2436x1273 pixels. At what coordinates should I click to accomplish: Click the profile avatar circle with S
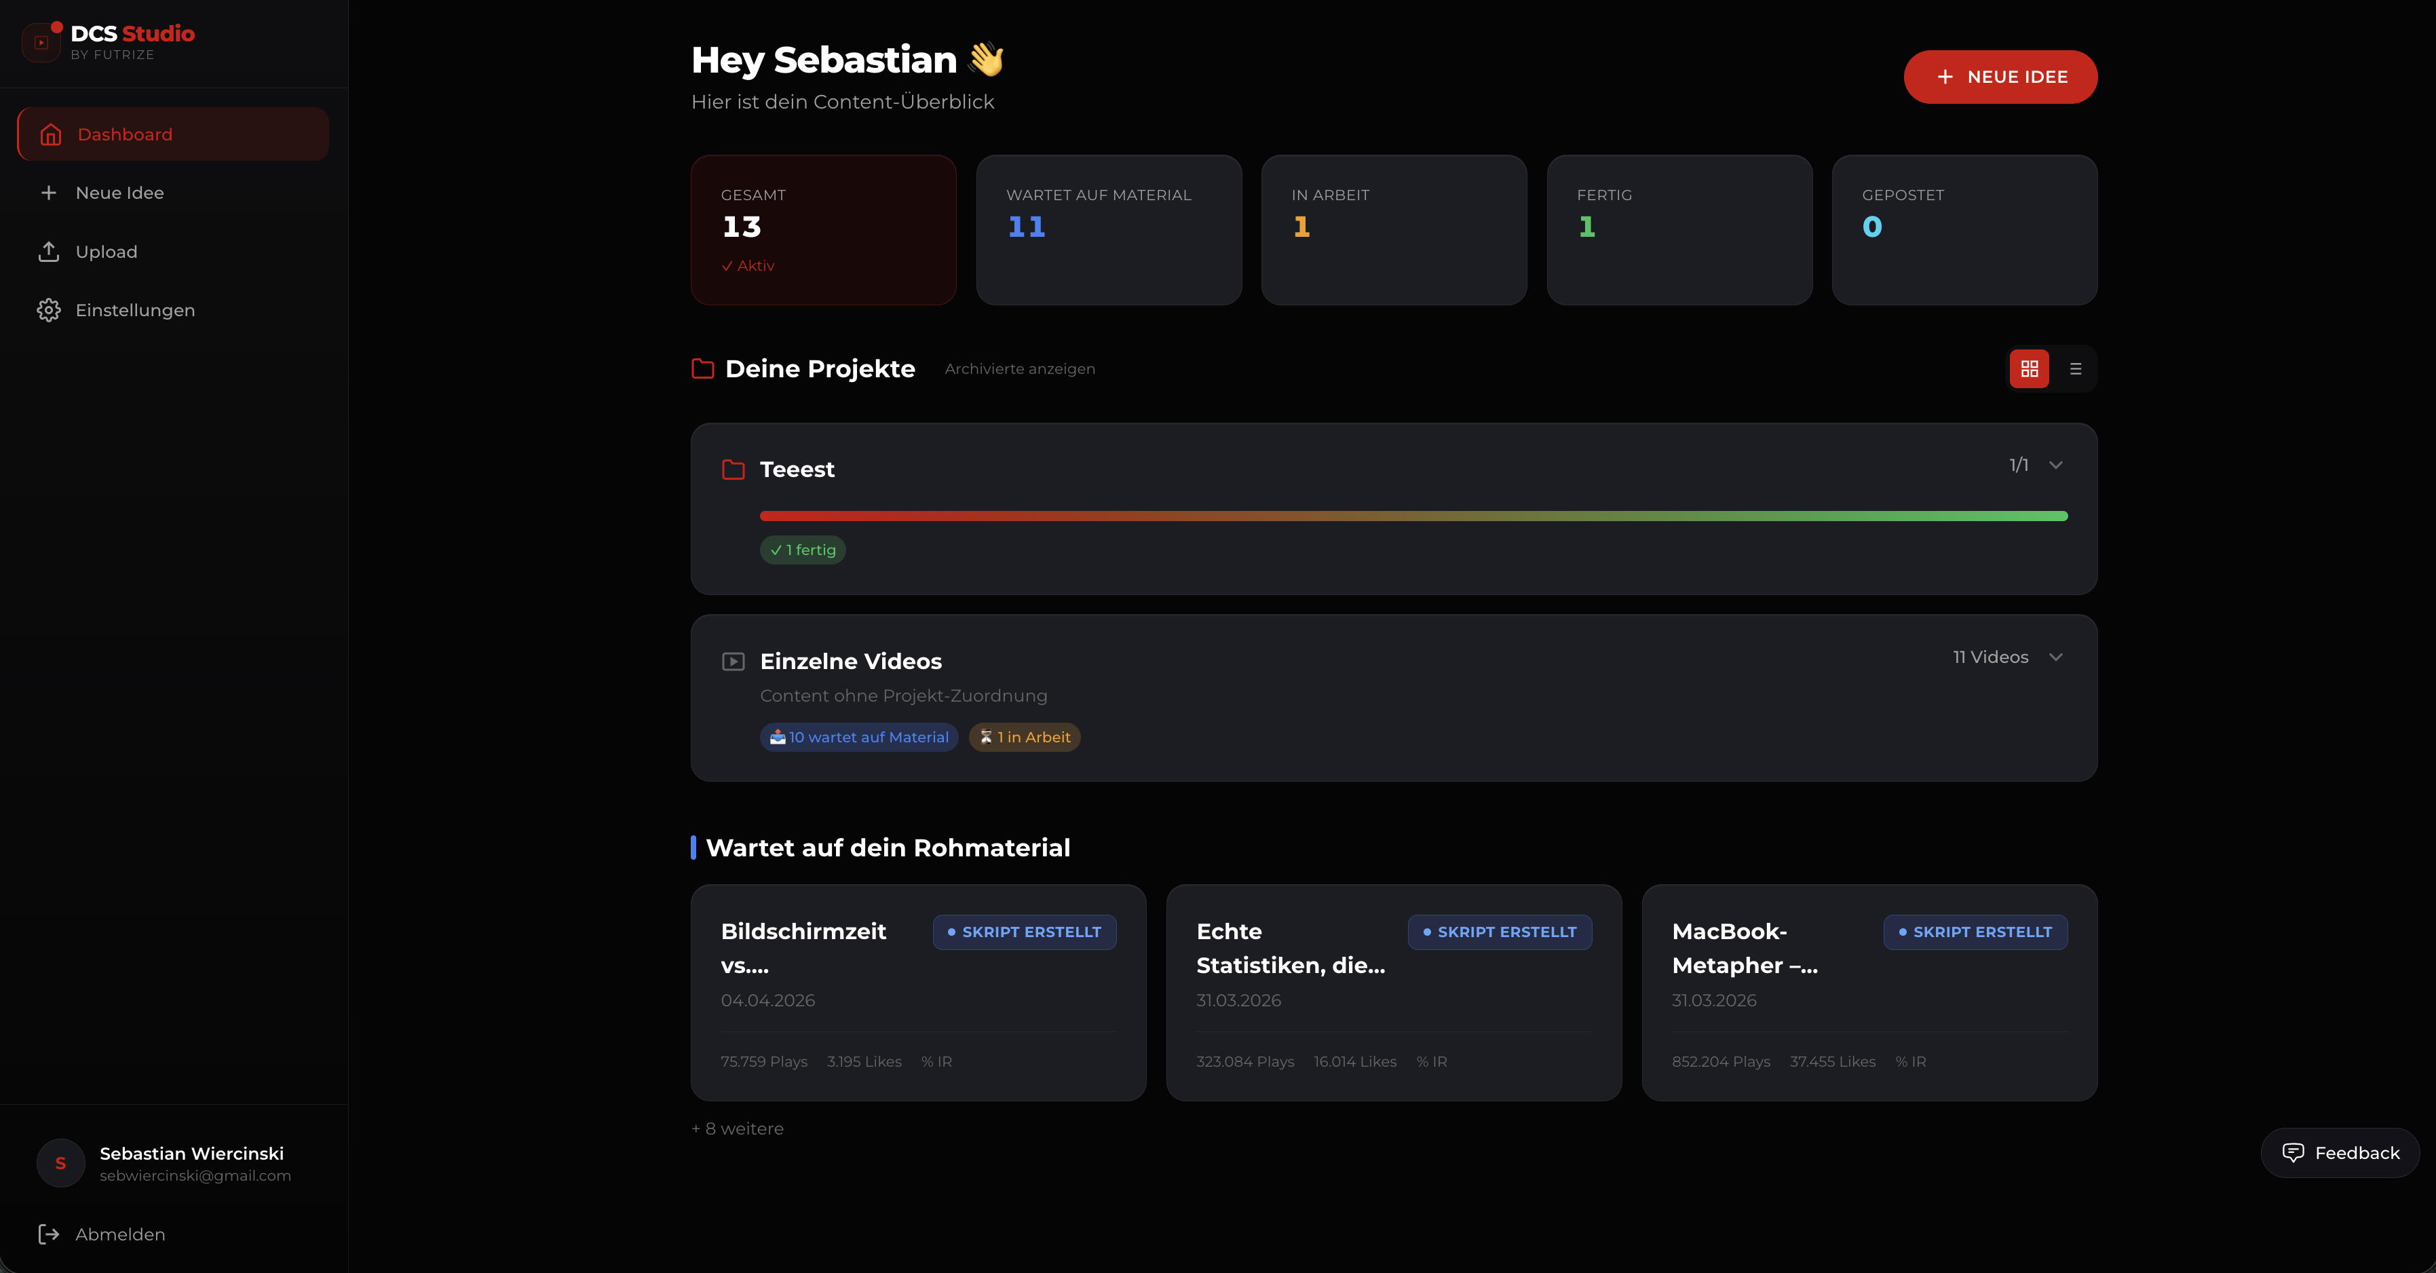click(60, 1163)
